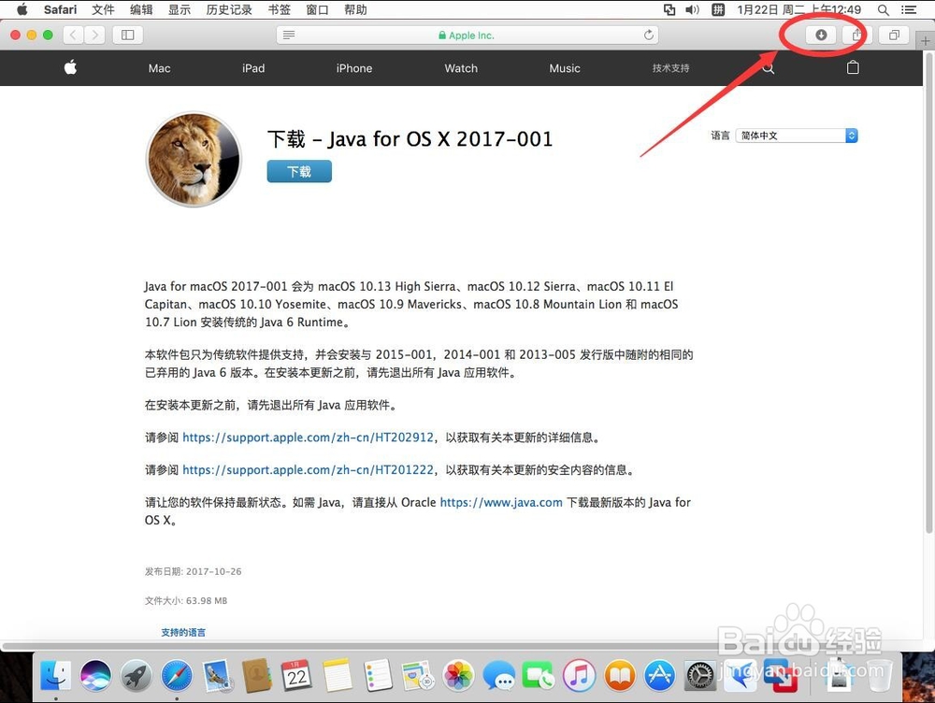The image size is (935, 703).
Task: Switch to the Watch section
Action: pyautogui.click(x=460, y=68)
